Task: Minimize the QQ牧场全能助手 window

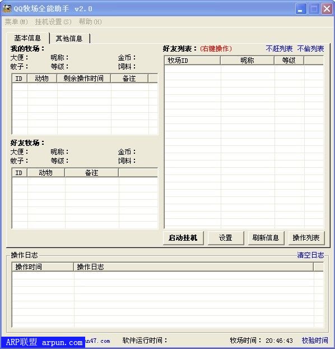Action: pos(300,9)
